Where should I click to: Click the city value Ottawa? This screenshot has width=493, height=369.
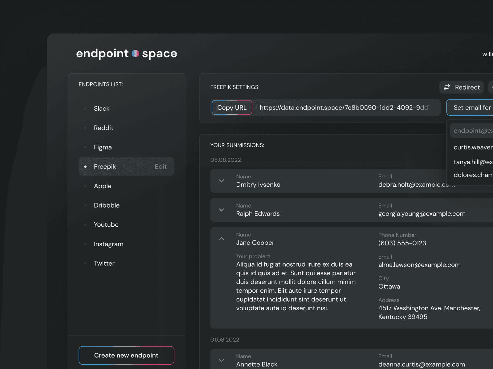pos(389,287)
